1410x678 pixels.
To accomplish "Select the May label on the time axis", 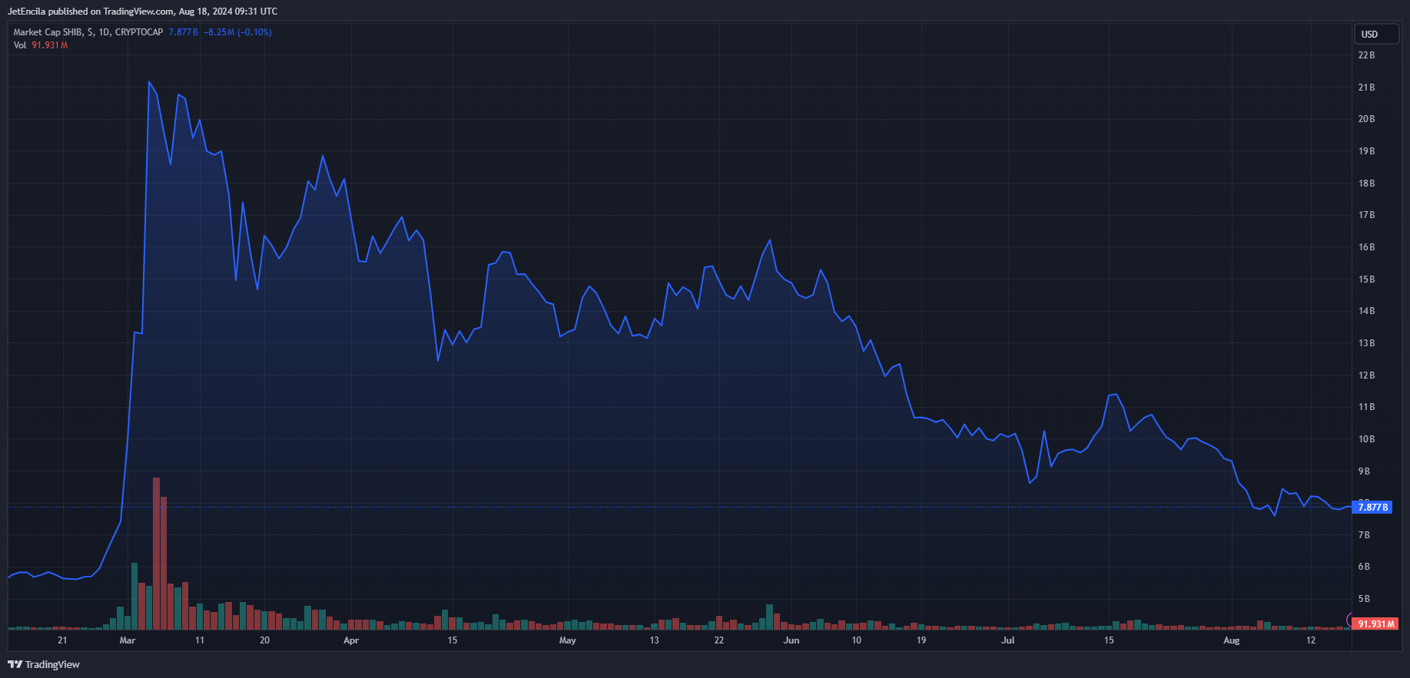I will point(568,640).
